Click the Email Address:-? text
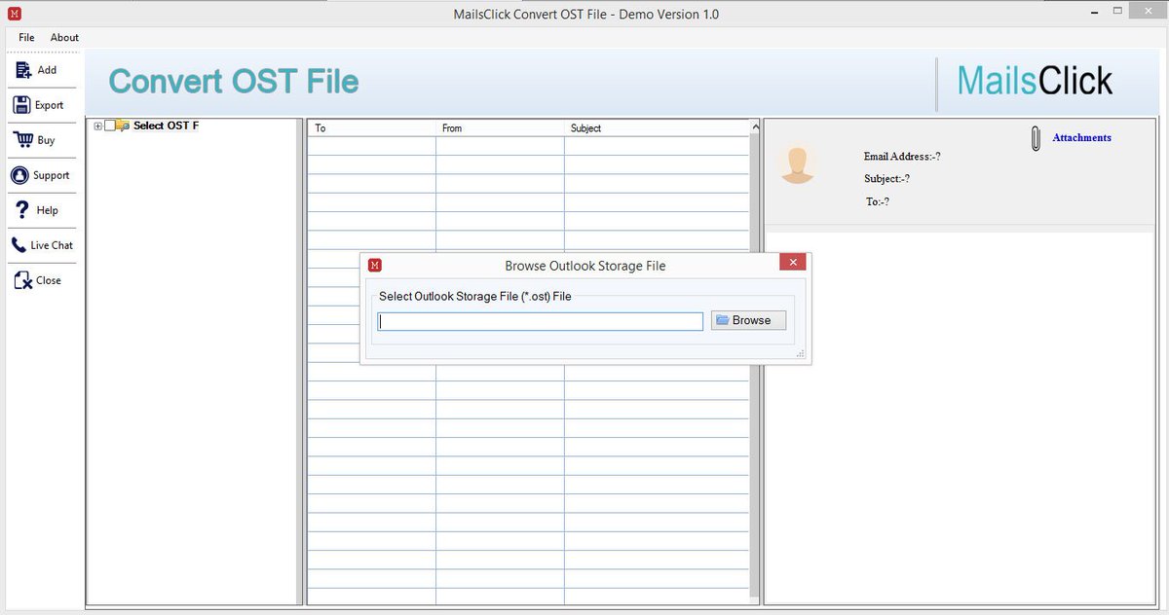The height and width of the screenshot is (615, 1169). click(901, 157)
